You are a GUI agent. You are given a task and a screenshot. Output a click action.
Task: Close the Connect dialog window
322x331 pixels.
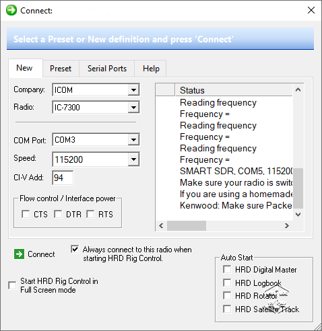311,10
